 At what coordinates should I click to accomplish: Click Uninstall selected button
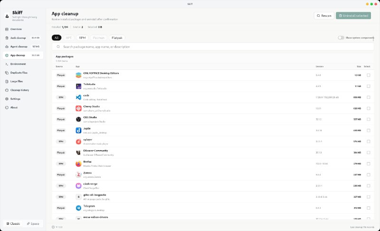pos(353,16)
